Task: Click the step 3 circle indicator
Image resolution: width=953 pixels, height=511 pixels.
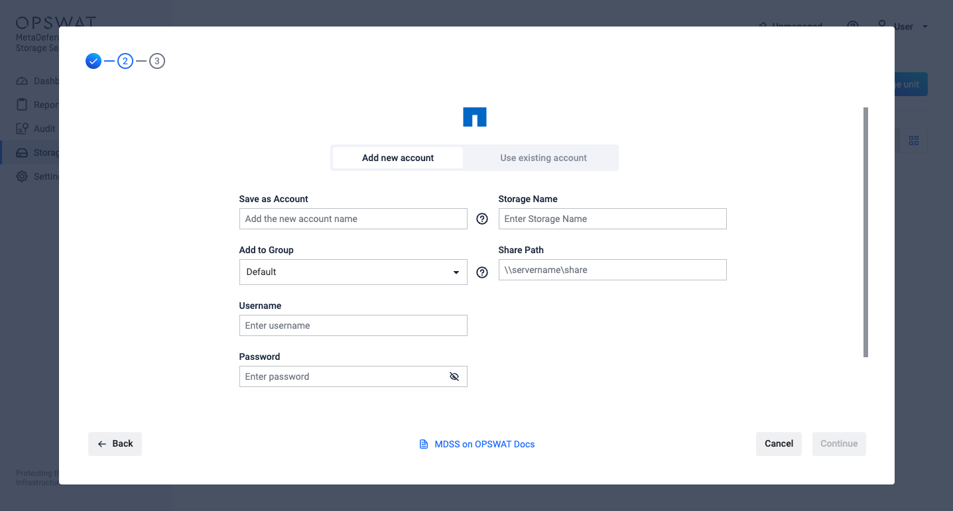Action: coord(157,62)
